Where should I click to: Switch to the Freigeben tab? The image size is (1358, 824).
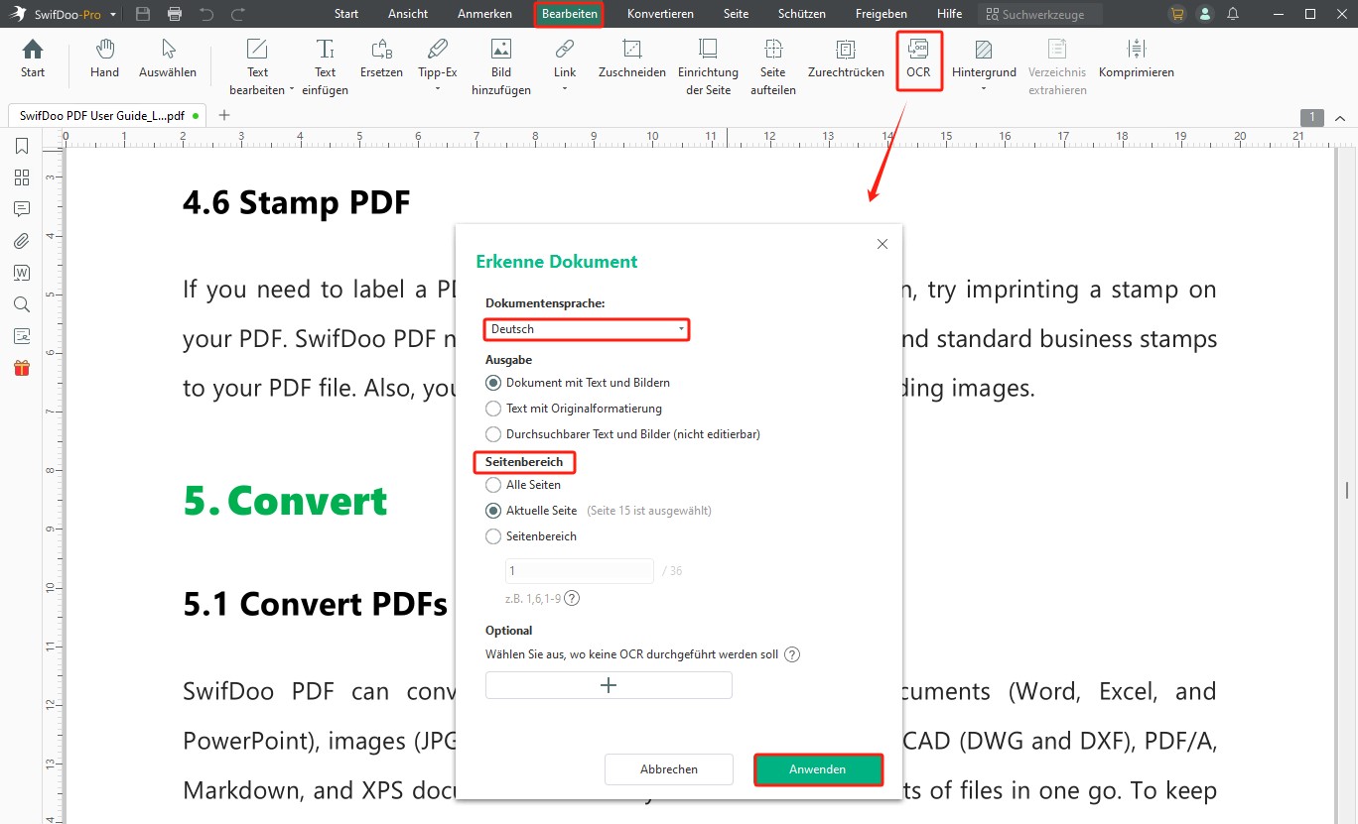(x=881, y=14)
